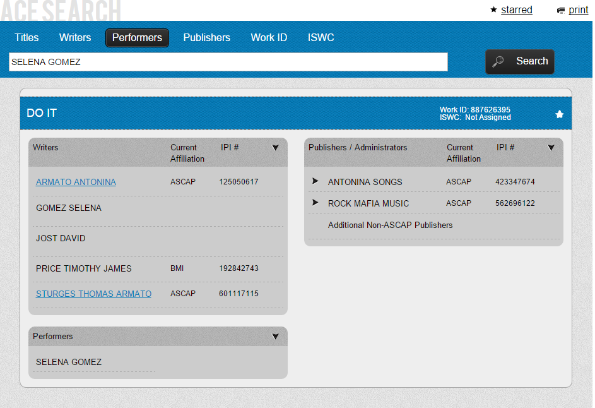Open the STURGES THOMAS ARMATO writer link
This screenshot has width=595, height=408.
(93, 294)
